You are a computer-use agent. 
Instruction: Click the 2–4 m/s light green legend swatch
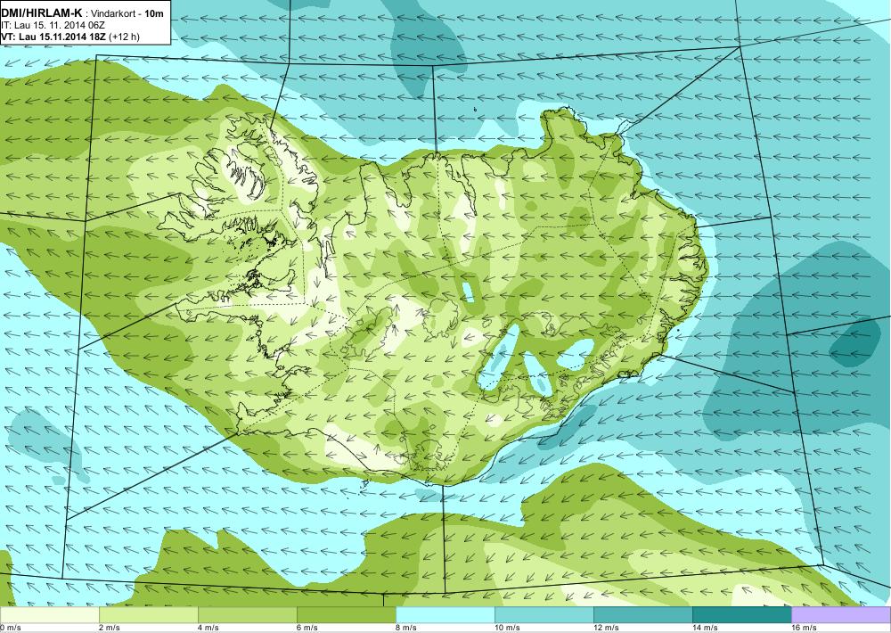[149, 615]
